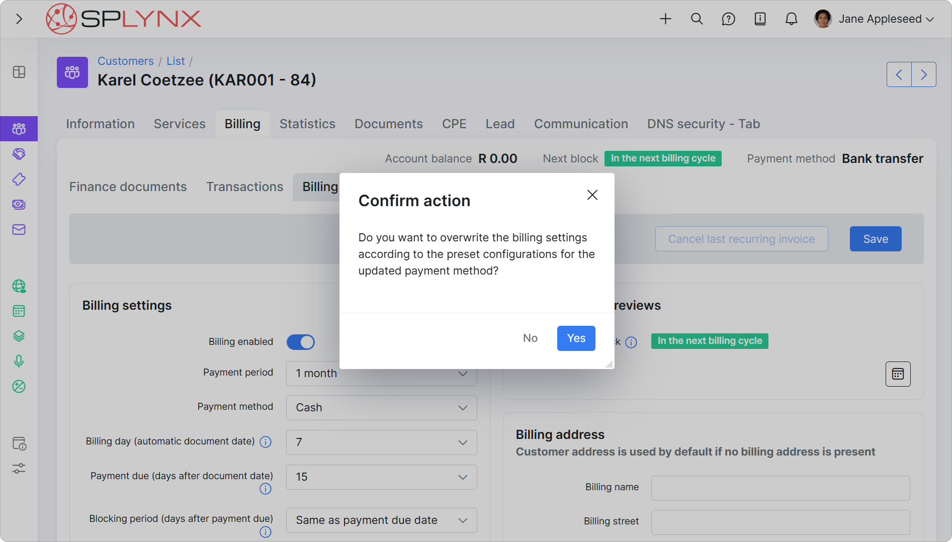This screenshot has width=952, height=542.
Task: Go to previous customer arrow
Action: (x=899, y=74)
